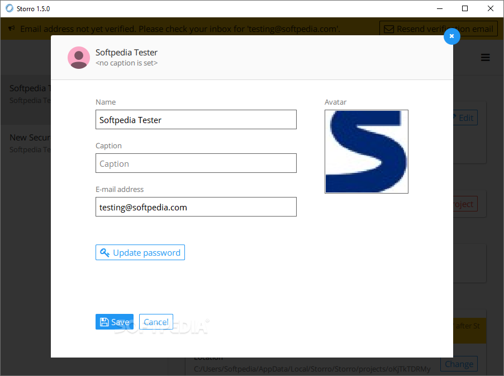Click the Storro app logo icon

pos(9,8)
